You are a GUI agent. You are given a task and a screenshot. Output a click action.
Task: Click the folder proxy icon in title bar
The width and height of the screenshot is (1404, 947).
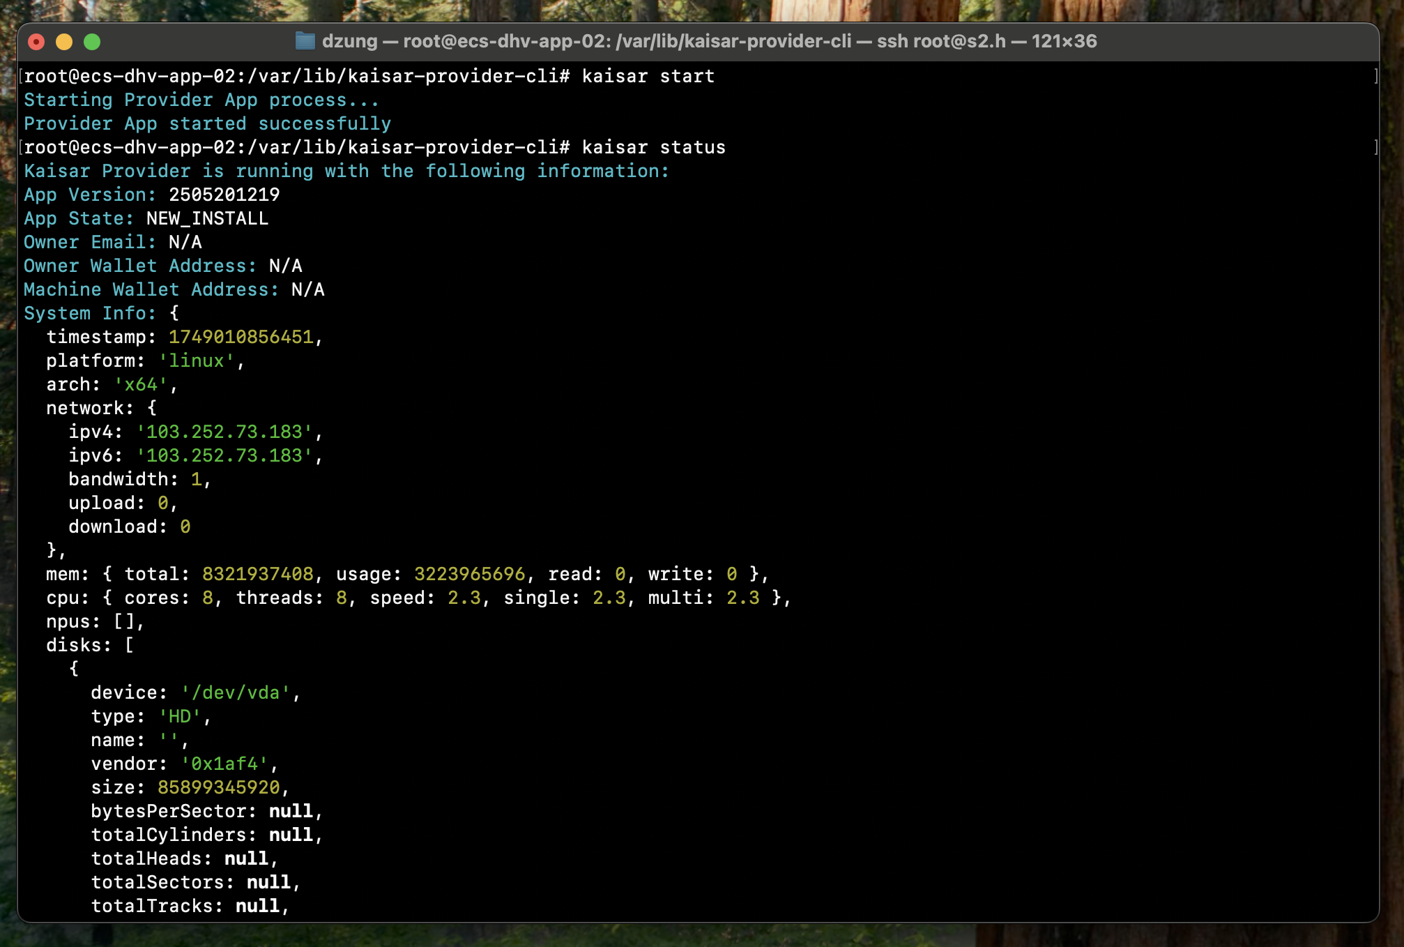(305, 41)
